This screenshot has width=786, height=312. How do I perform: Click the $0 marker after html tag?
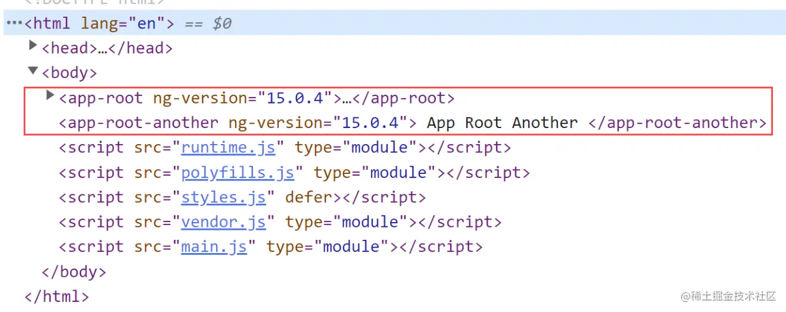click(x=222, y=24)
